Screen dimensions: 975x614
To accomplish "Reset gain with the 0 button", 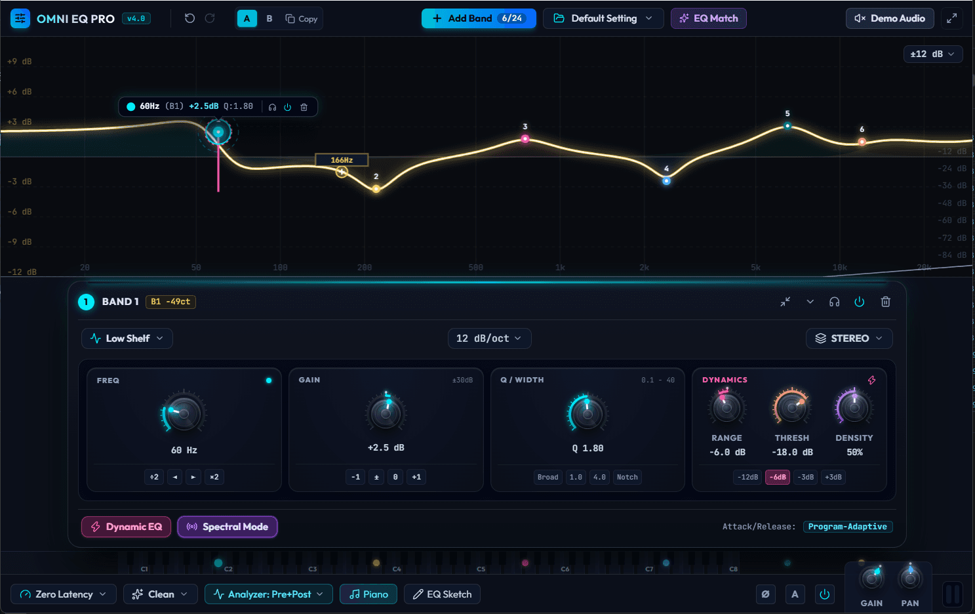I will [395, 477].
